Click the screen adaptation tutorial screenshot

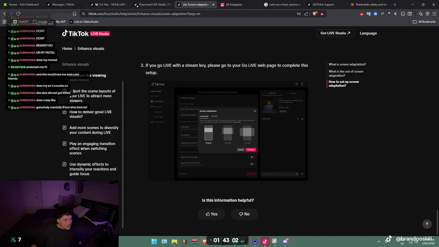coord(228,131)
